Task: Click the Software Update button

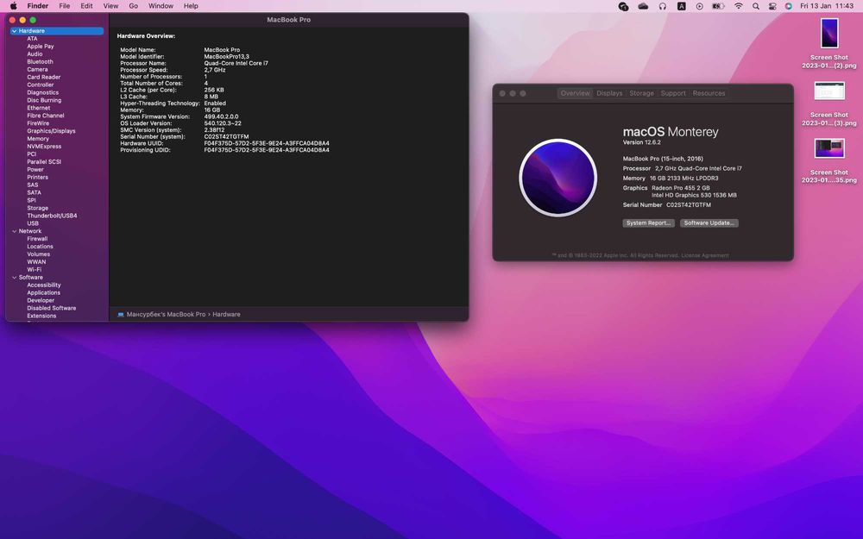Action: click(709, 223)
